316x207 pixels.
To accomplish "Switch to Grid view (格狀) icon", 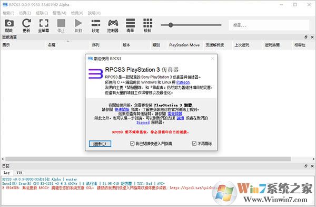I will click(147, 25).
